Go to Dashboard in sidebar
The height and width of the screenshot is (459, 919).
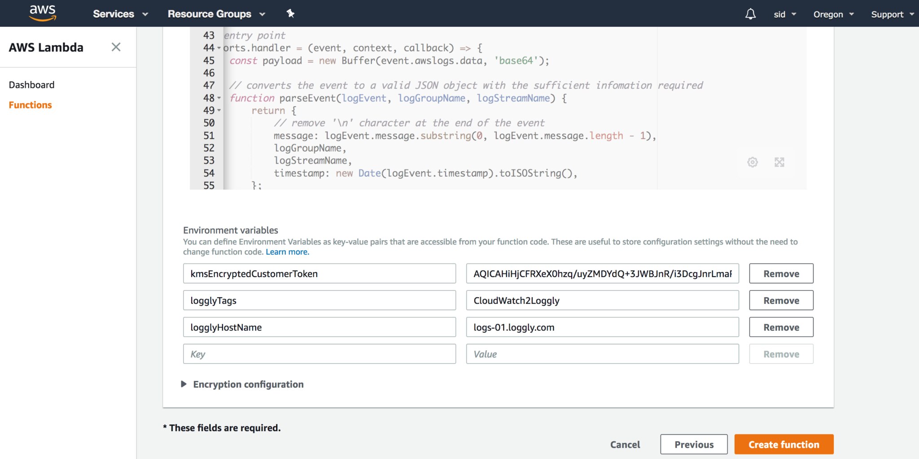point(31,85)
